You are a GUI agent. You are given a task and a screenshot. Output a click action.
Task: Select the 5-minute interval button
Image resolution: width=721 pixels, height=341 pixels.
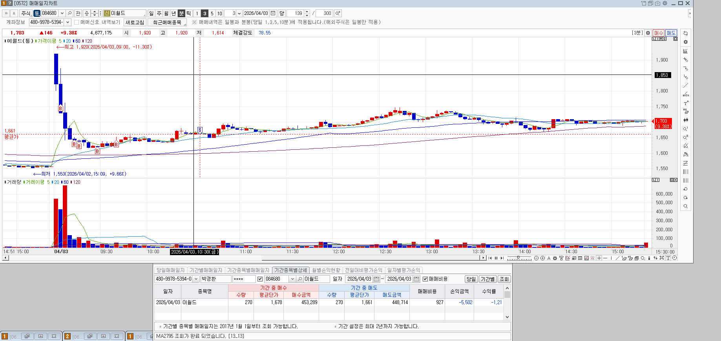(x=212, y=13)
